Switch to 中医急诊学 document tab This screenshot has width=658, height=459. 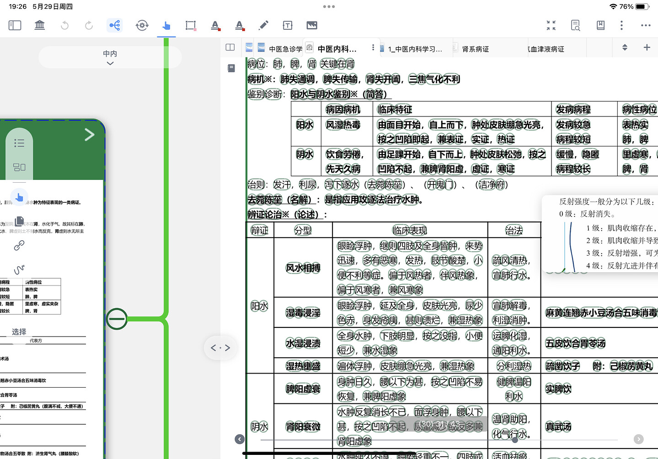pyautogui.click(x=280, y=48)
